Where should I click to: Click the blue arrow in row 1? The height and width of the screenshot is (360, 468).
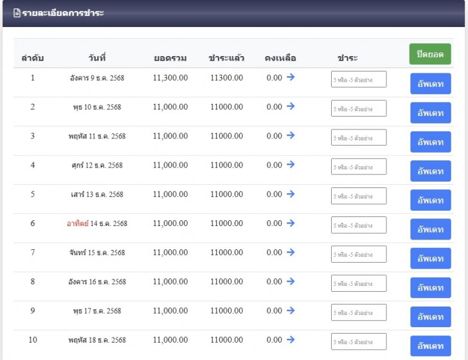(291, 77)
